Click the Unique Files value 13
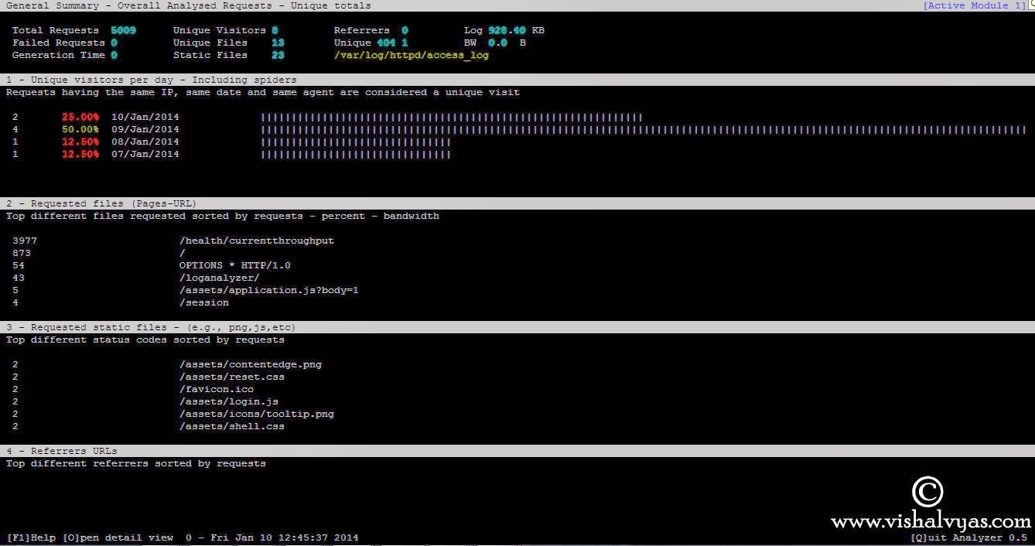 click(x=278, y=43)
